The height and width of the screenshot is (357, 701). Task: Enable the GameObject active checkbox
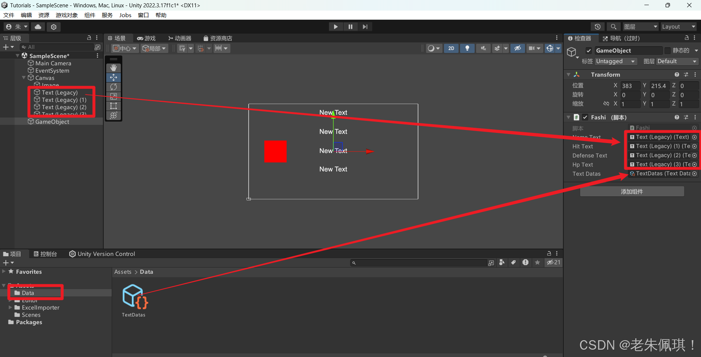click(589, 51)
